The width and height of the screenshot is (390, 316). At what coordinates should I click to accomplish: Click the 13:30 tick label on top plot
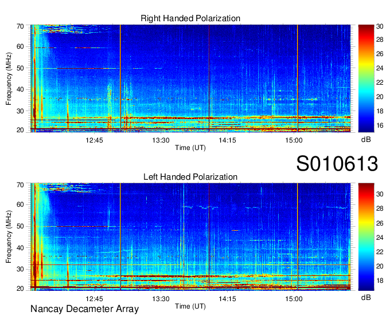pos(161,140)
